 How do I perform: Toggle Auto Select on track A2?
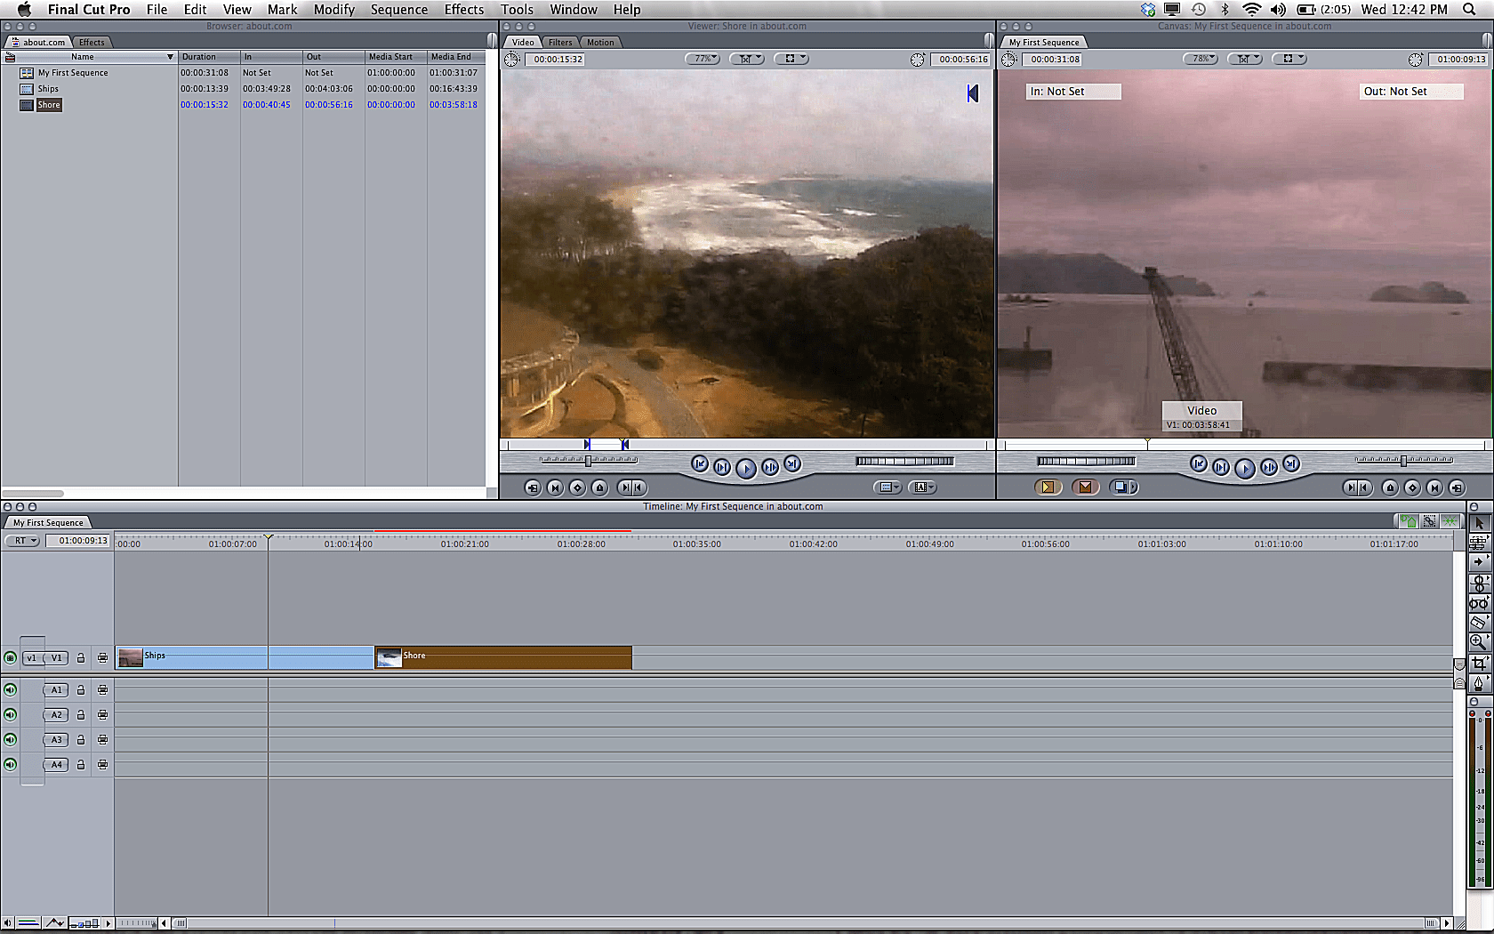tap(102, 714)
